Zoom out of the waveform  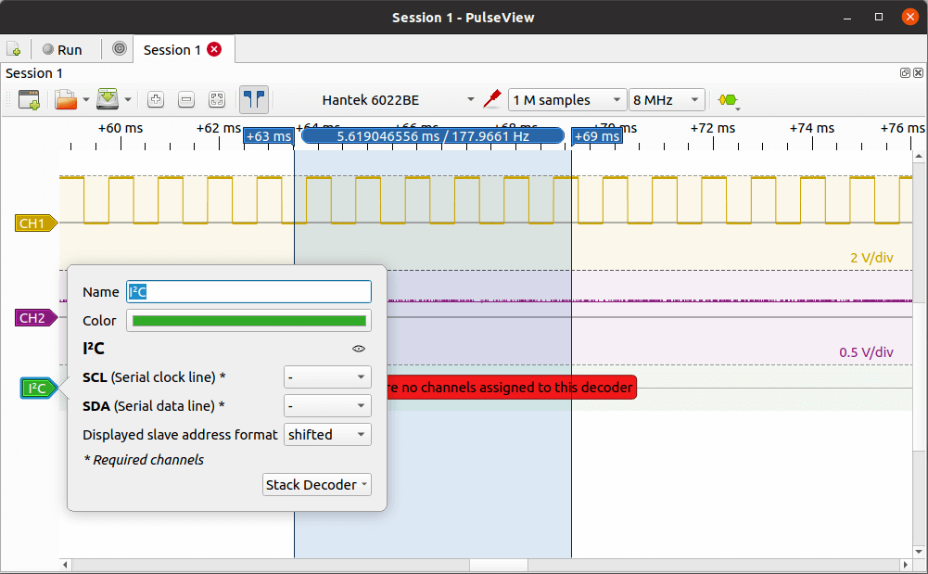(186, 99)
